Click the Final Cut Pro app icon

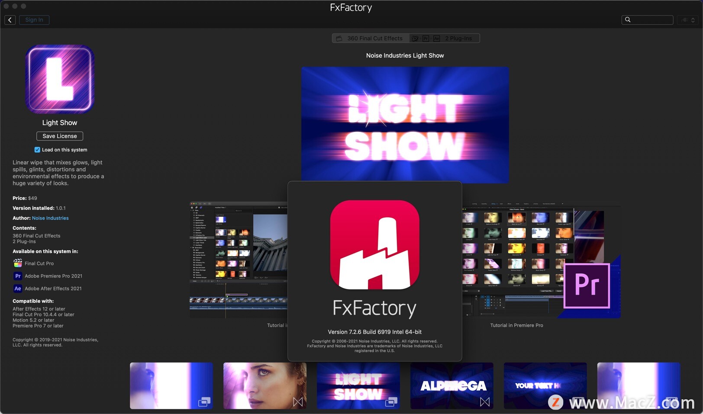[18, 263]
